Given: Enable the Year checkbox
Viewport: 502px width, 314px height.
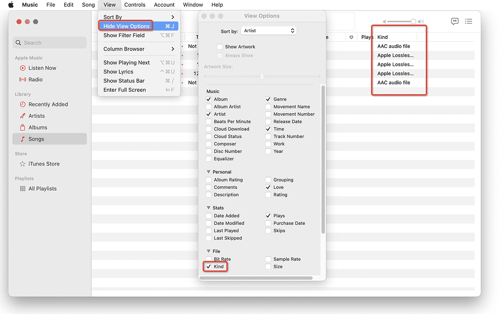Looking at the screenshot, I should (x=268, y=151).
